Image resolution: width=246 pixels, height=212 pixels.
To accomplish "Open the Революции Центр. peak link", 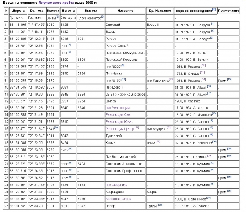I will [120, 128].
